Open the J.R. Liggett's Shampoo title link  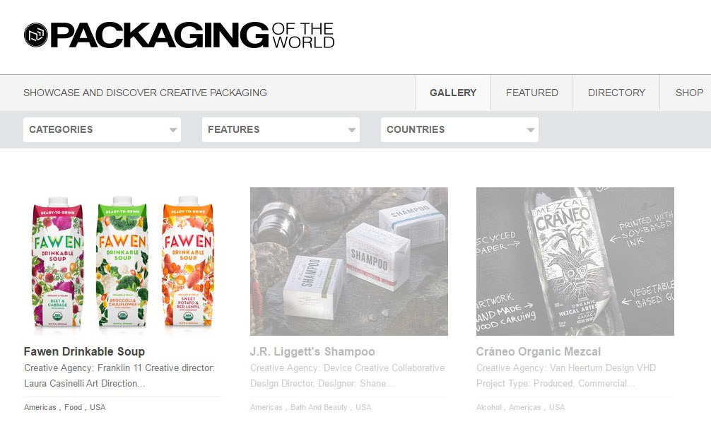pos(312,352)
